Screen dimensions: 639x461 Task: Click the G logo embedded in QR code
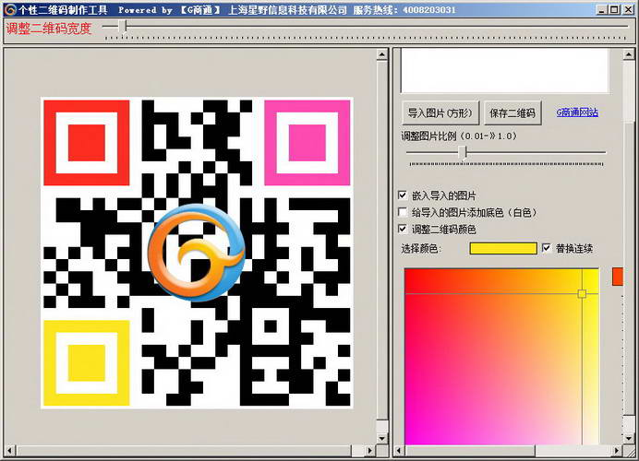point(197,253)
